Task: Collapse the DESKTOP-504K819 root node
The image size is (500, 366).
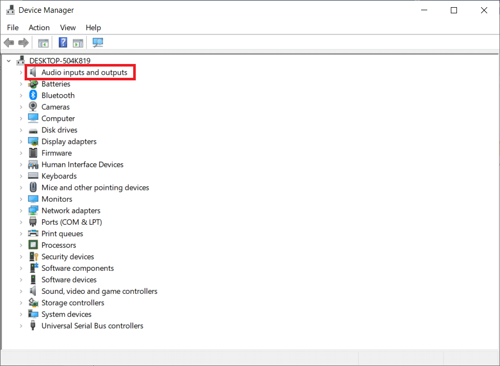Action: [x=9, y=61]
